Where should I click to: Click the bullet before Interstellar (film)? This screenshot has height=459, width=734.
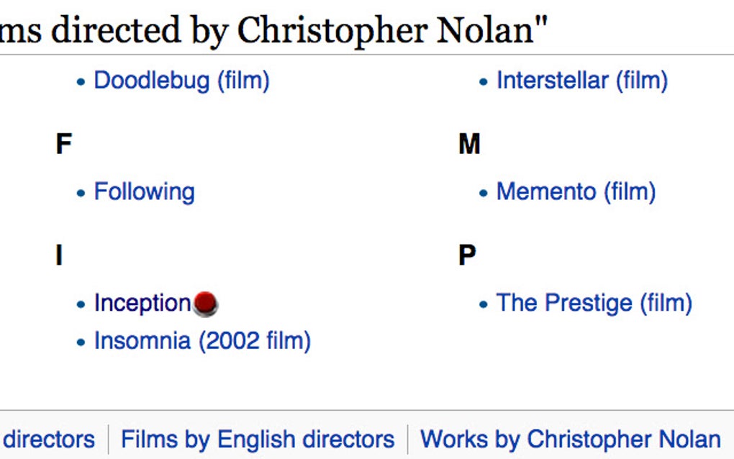[484, 81]
